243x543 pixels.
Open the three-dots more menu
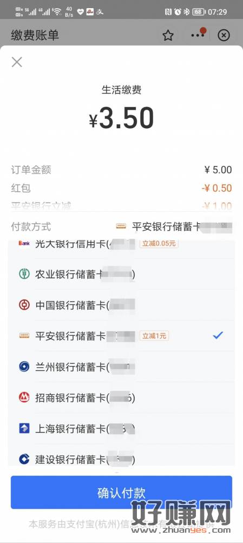tap(198, 35)
